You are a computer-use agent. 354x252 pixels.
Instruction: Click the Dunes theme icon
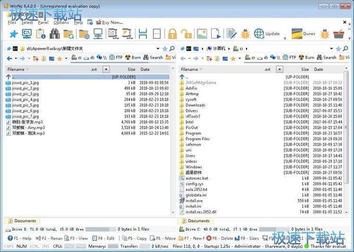pos(297,34)
